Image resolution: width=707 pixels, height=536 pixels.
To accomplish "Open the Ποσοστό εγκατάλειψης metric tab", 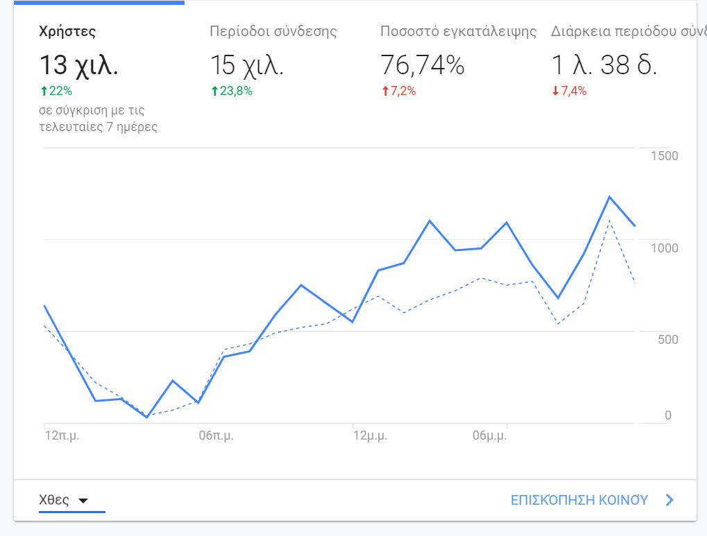I will coord(459,32).
